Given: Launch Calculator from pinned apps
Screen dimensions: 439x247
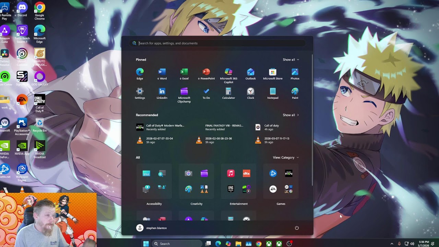Looking at the screenshot, I should click(228, 93).
